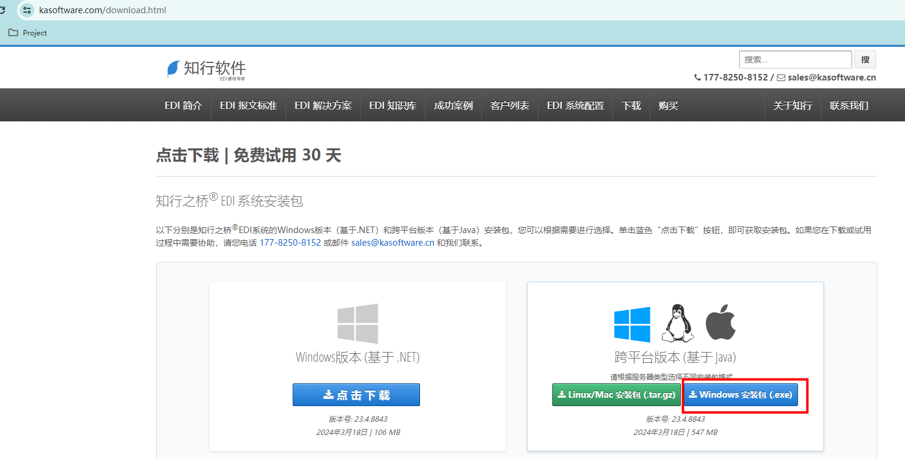This screenshot has height=459, width=905.
Task: Open 联系我们 page
Action: pos(849,105)
